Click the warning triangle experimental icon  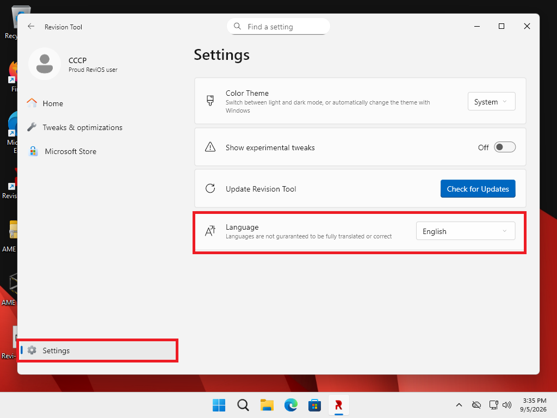coord(211,147)
